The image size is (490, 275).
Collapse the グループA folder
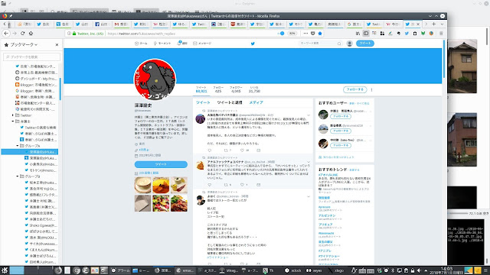(18, 146)
